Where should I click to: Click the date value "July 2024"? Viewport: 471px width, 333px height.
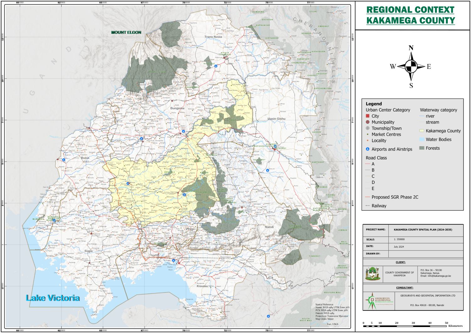coord(399,247)
